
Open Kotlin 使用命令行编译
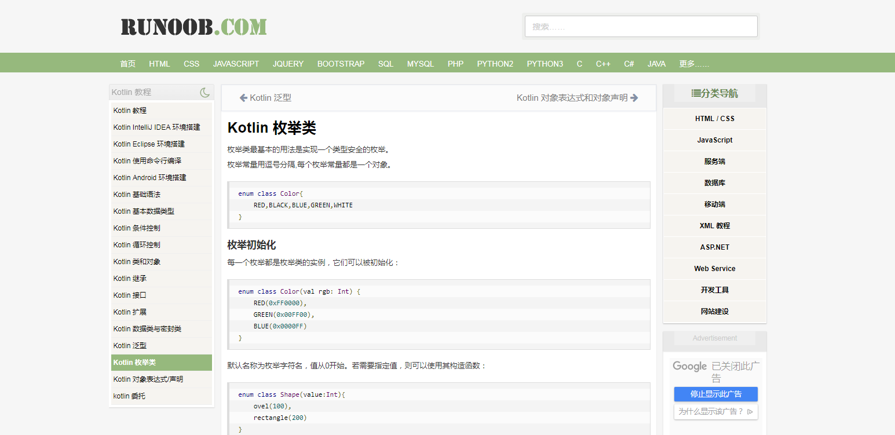tap(162, 161)
